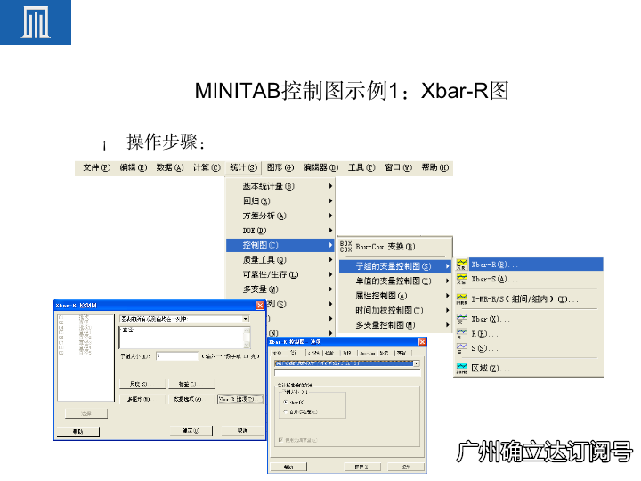641x481 pixels.
Task: Select the Rbar radio button
Action: click(x=284, y=401)
